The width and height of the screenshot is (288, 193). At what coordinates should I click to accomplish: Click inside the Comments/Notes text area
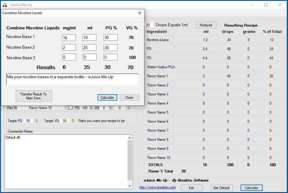click(x=66, y=162)
